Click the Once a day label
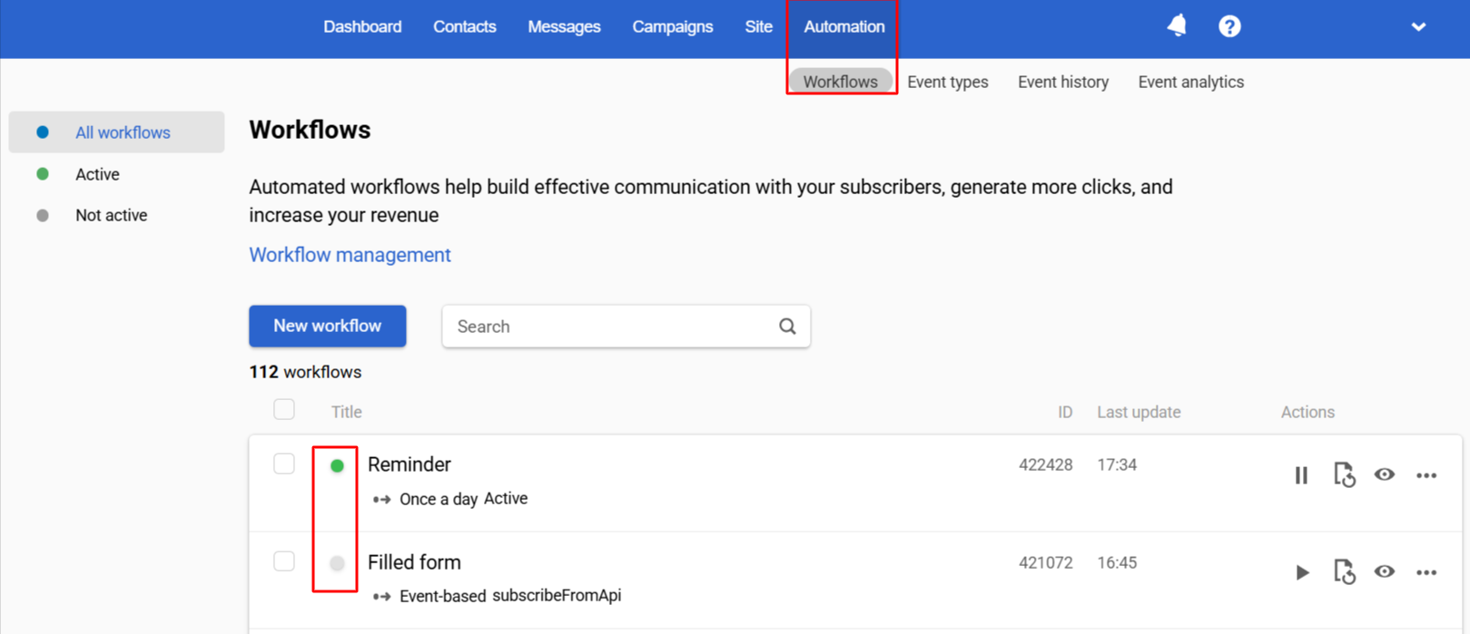 [439, 500]
